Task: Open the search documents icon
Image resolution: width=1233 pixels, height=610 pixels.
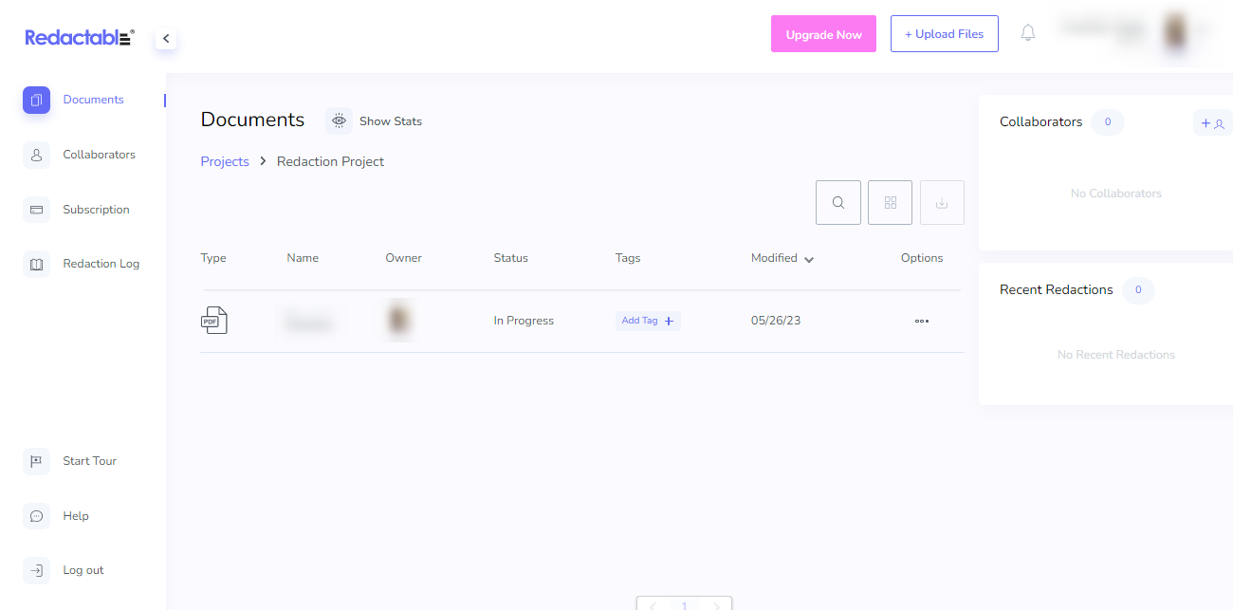Action: (x=837, y=202)
